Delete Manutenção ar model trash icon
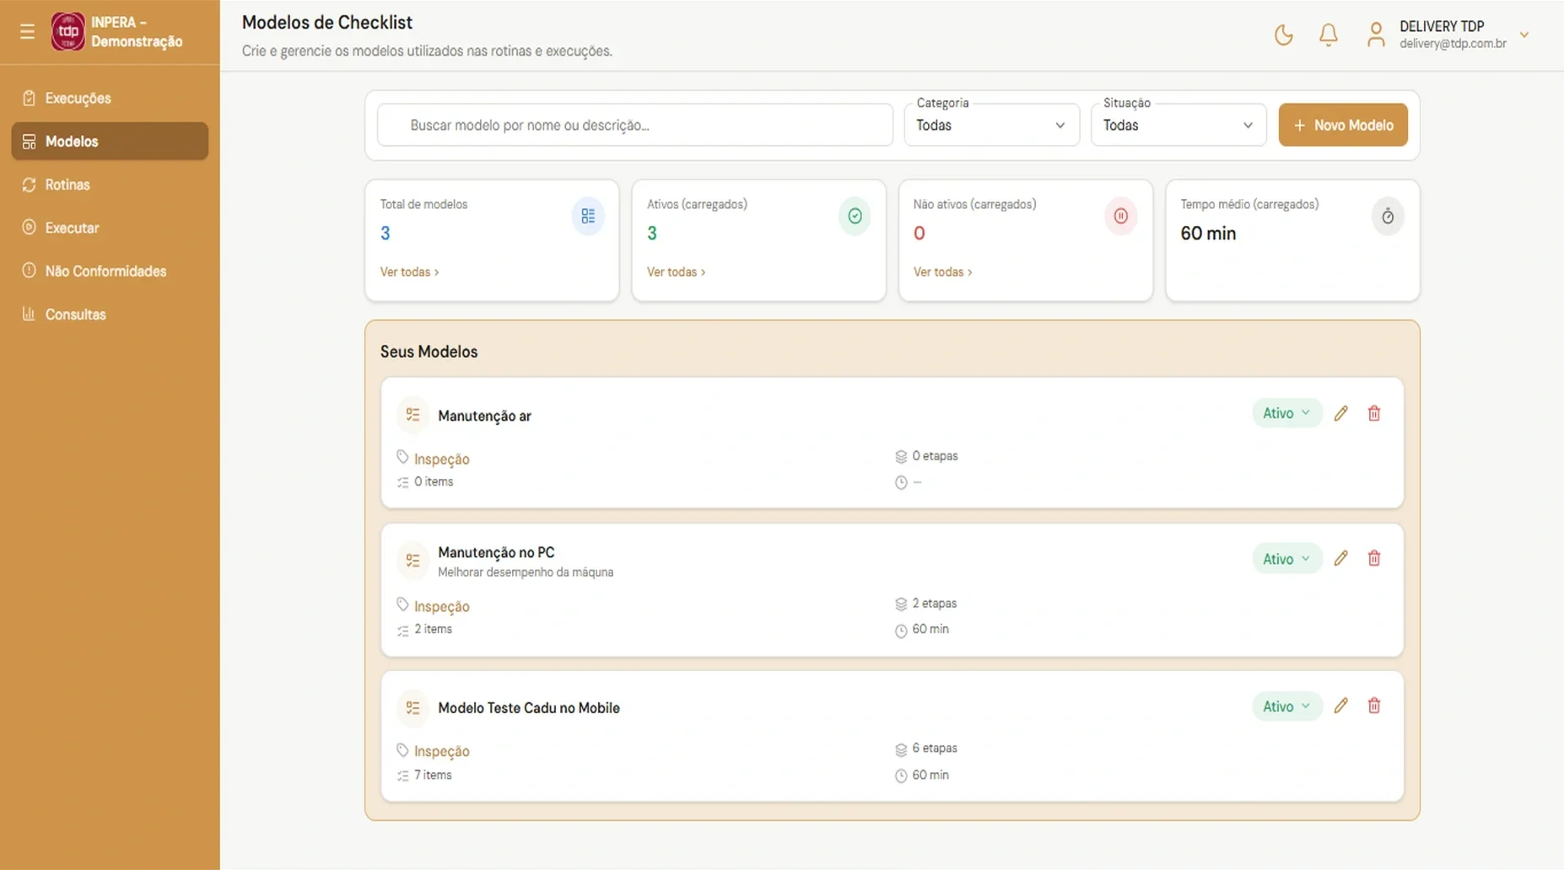Screen dimensions: 1564x870 tap(1373, 413)
